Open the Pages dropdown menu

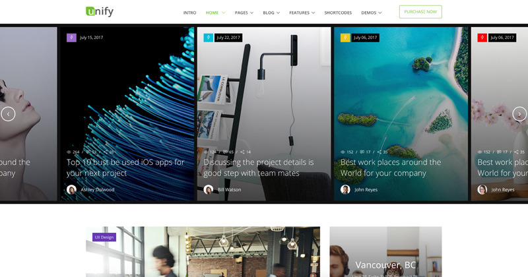[244, 13]
